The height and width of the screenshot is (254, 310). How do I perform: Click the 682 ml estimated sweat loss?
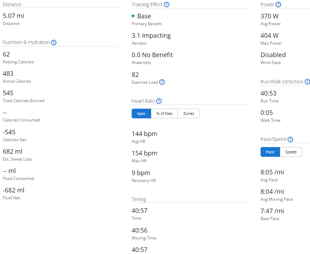coord(12,152)
